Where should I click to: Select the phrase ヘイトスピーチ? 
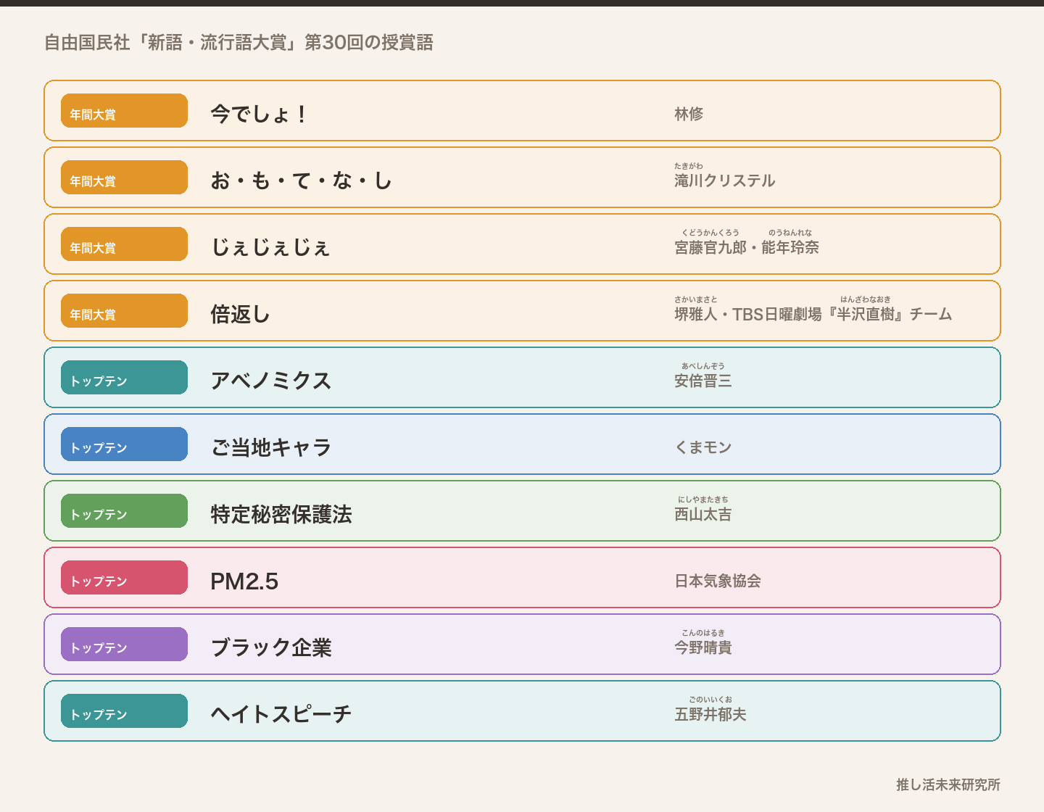(281, 714)
